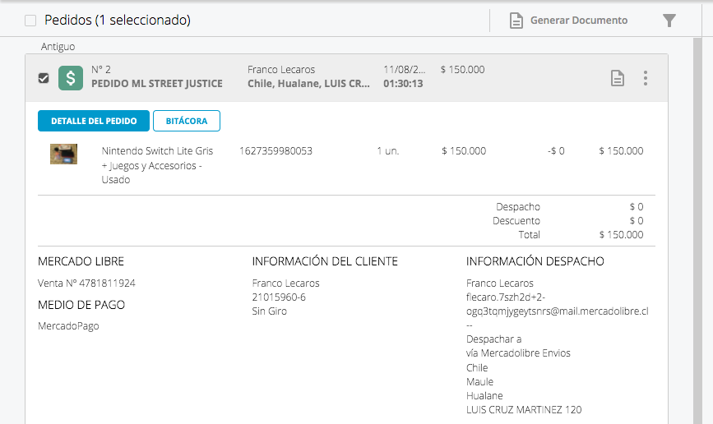This screenshot has height=424, width=713.
Task: Open the filter funnel icon
Action: point(669,21)
